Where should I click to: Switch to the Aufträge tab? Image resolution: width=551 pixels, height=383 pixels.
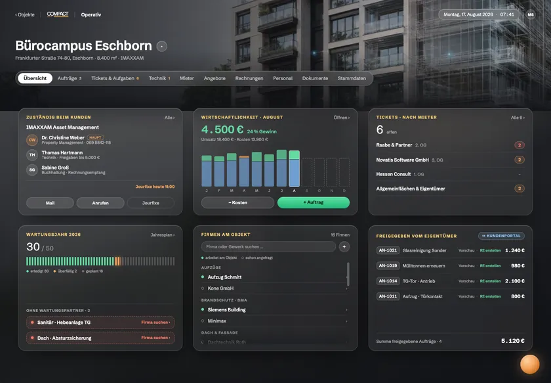click(x=70, y=78)
